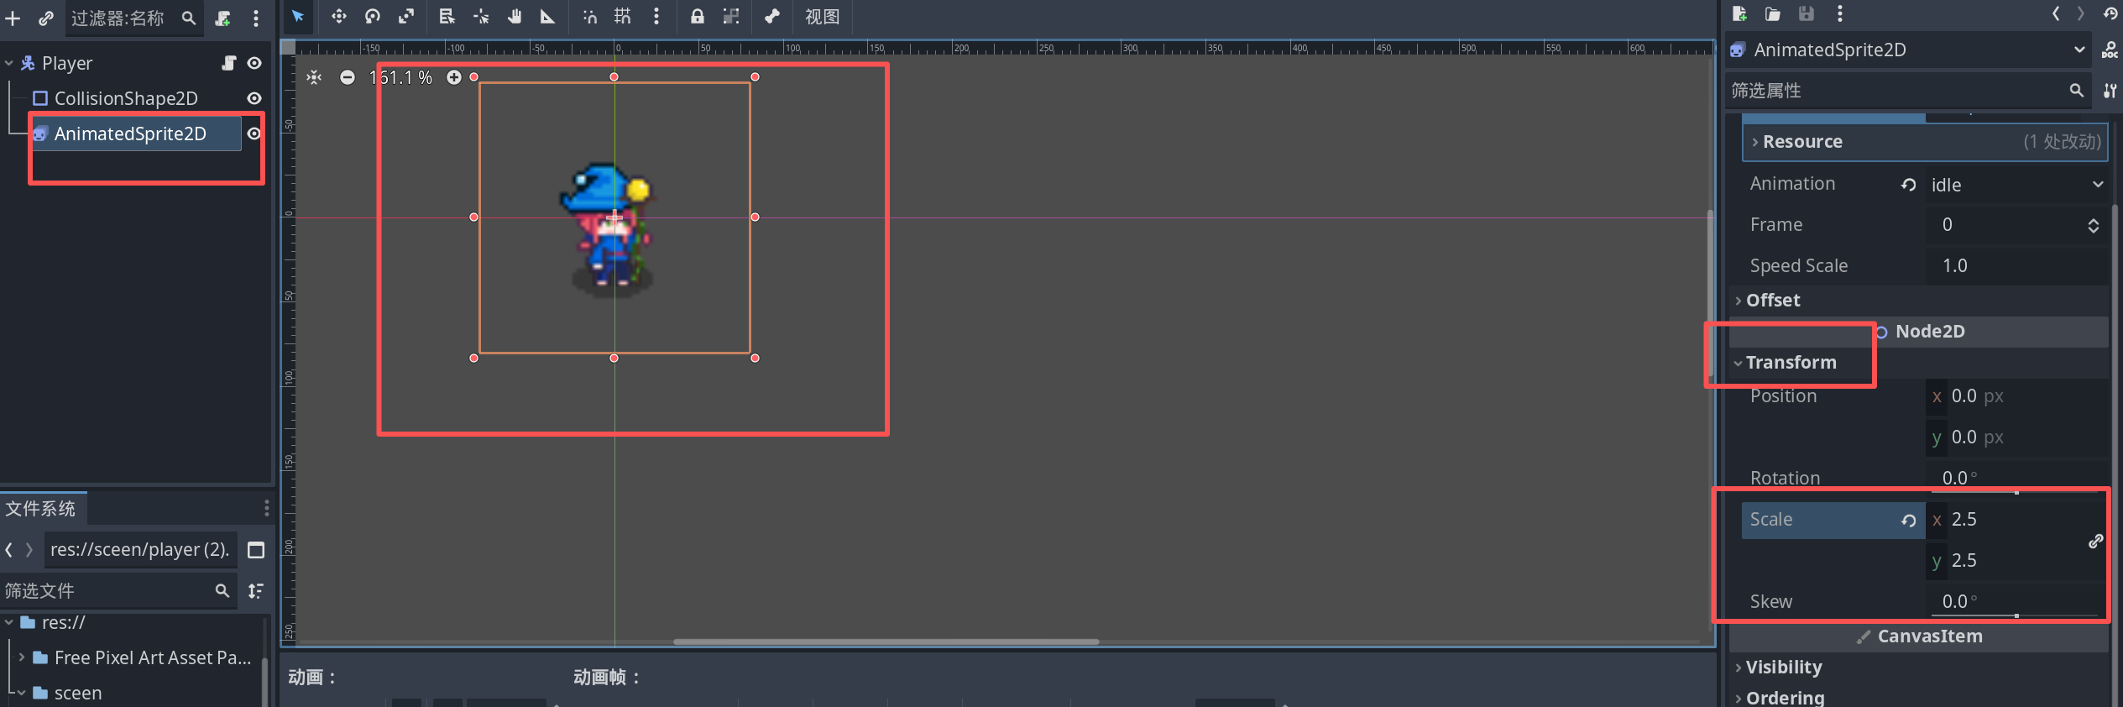Open documentation for AnimatedSprite2D

(2110, 50)
